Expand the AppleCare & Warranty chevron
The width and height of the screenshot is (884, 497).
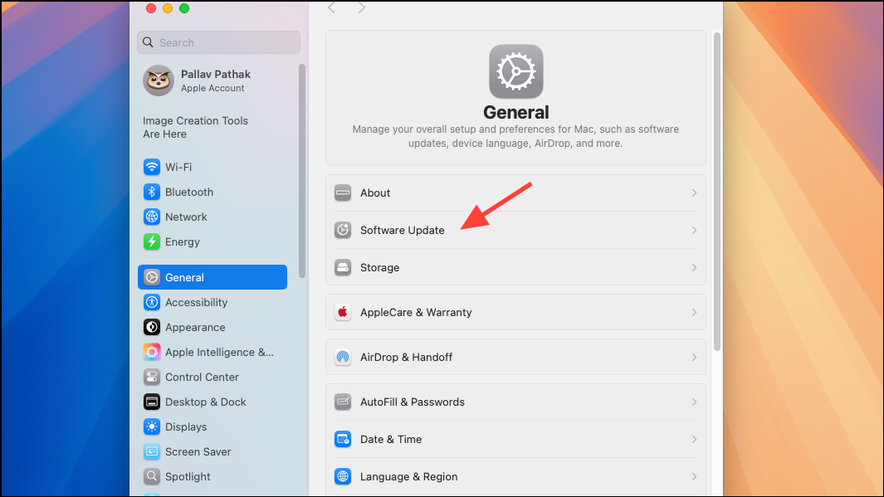click(x=694, y=312)
